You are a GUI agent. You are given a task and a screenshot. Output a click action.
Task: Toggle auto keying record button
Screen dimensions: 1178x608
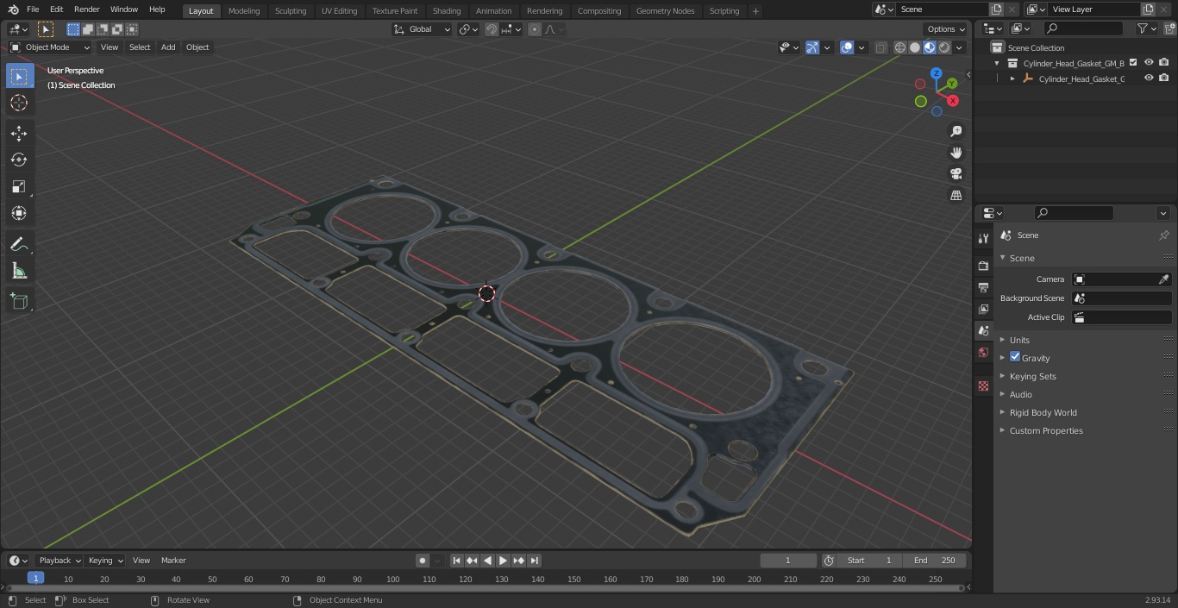[x=423, y=561]
